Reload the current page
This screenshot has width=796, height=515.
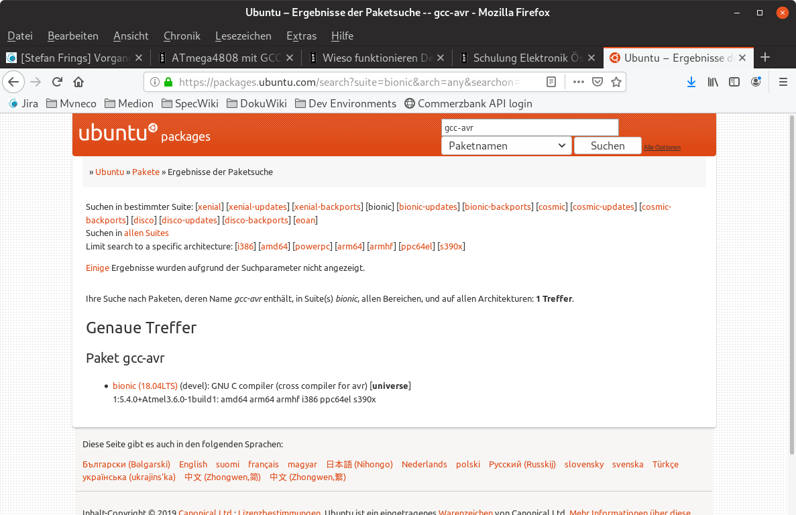pyautogui.click(x=58, y=82)
